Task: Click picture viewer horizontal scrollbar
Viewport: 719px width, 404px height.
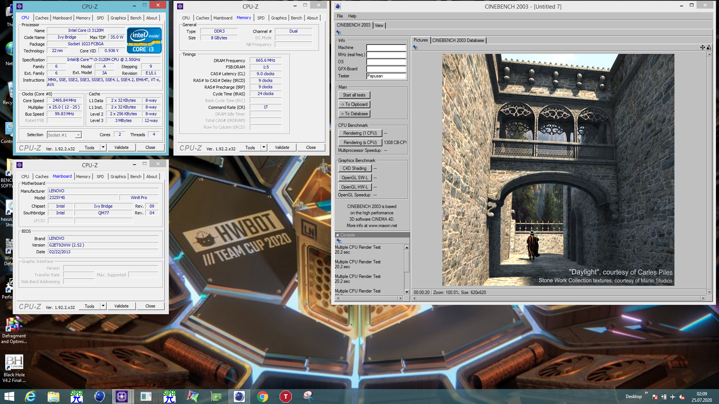Action: 558,298
